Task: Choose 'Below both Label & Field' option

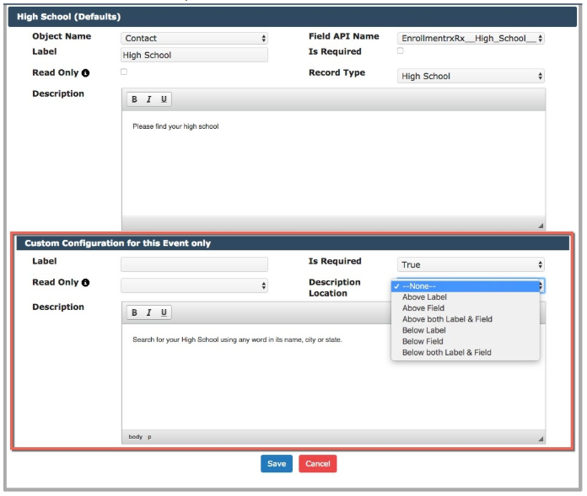Action: [446, 353]
